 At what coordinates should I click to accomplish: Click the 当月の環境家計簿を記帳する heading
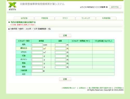point(23,22)
